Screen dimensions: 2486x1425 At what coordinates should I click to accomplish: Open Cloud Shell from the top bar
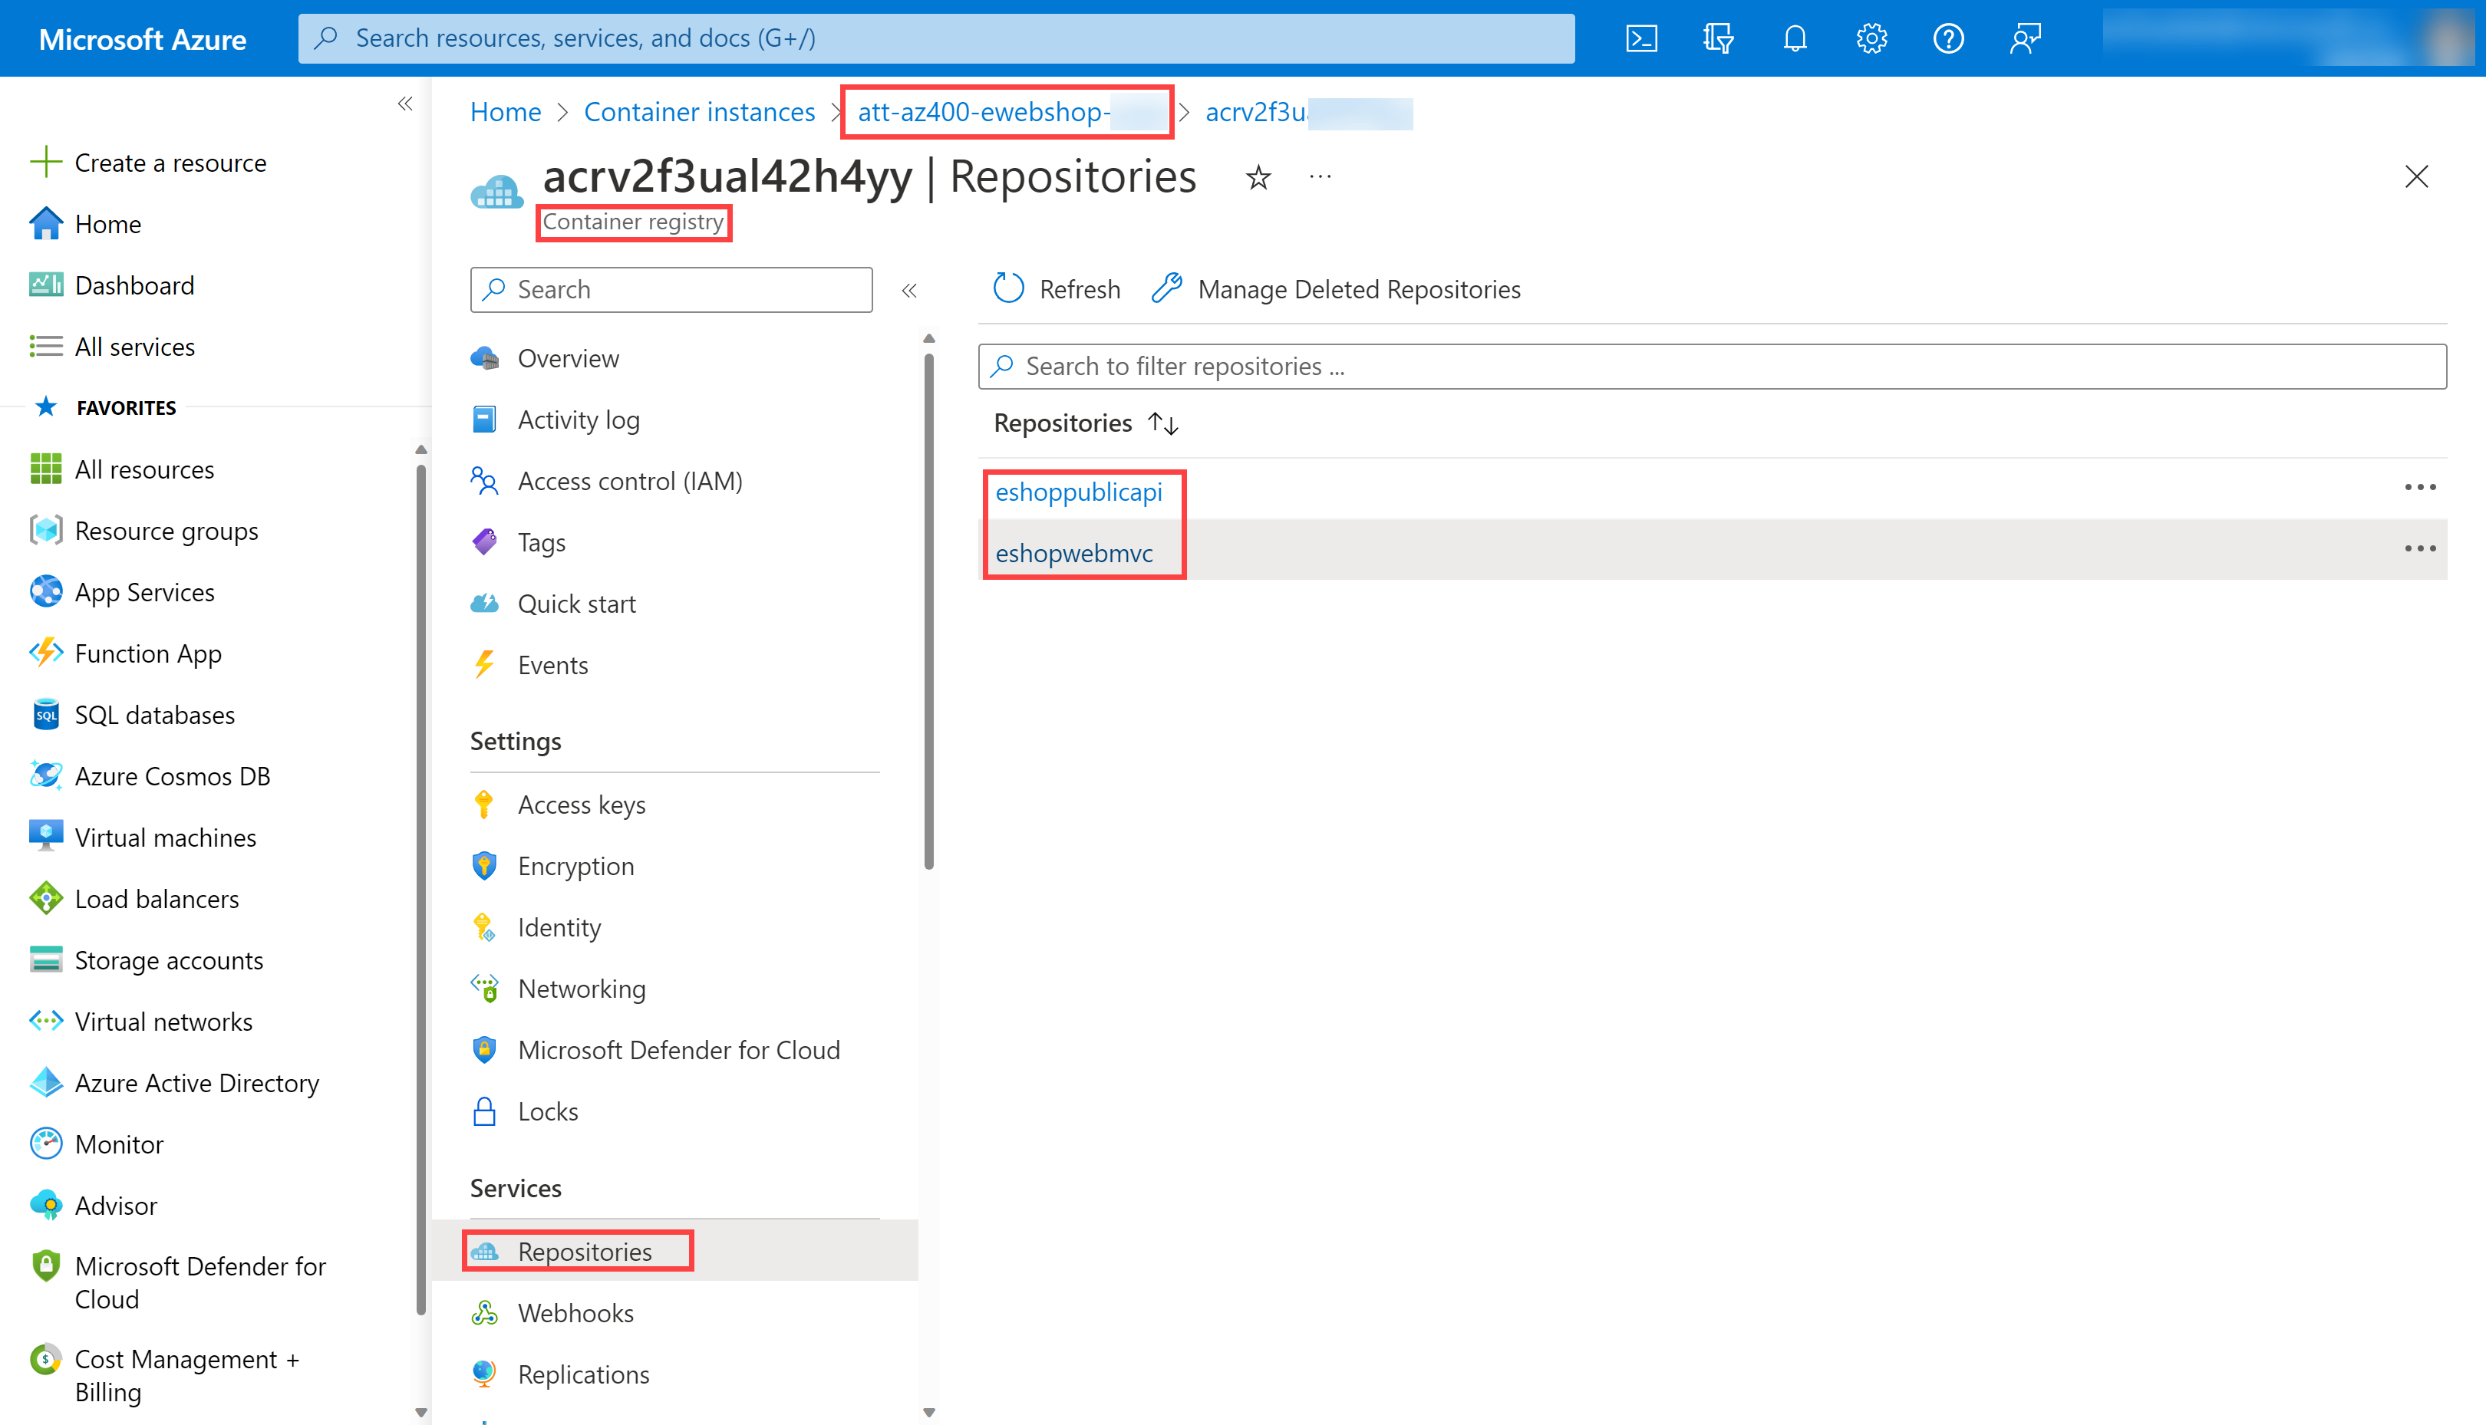pos(1641,38)
